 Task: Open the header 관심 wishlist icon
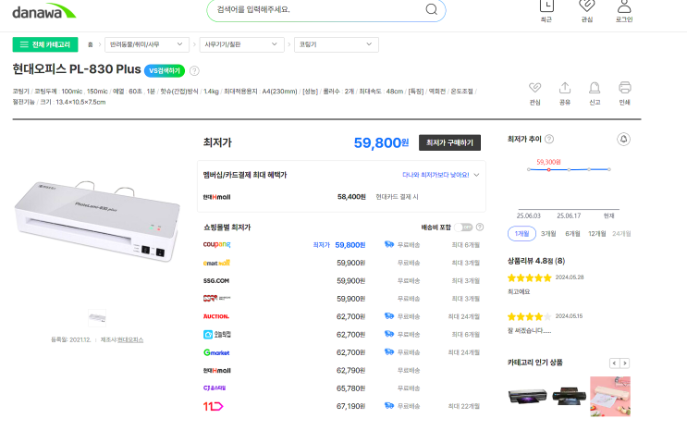586,11
